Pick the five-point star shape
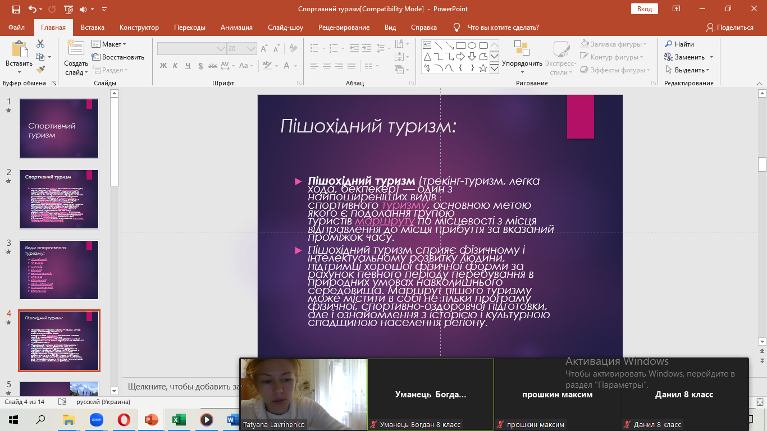Viewport: 767px width, 431px height. click(x=483, y=68)
